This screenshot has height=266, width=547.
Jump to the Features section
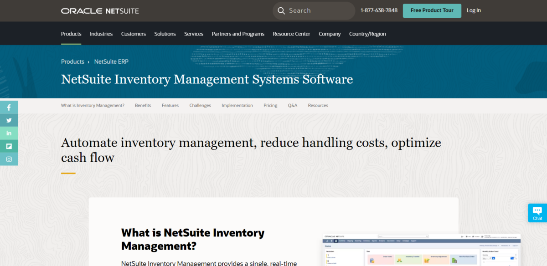[x=170, y=105]
